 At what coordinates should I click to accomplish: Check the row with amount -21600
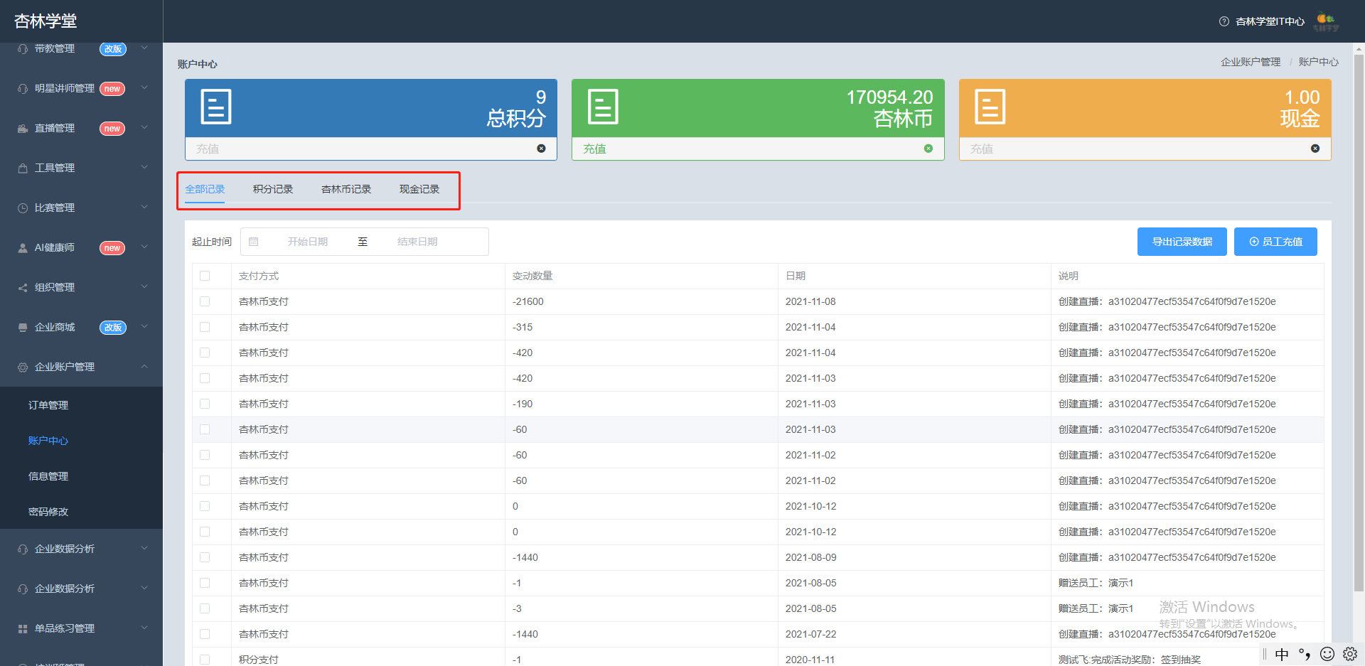(205, 301)
